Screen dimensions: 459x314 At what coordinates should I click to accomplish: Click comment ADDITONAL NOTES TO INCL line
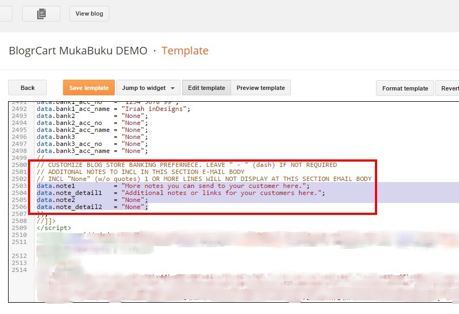click(x=141, y=172)
